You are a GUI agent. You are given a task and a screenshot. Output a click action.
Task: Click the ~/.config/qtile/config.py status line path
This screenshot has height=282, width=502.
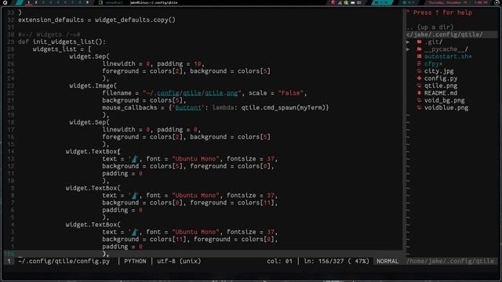tap(64, 261)
